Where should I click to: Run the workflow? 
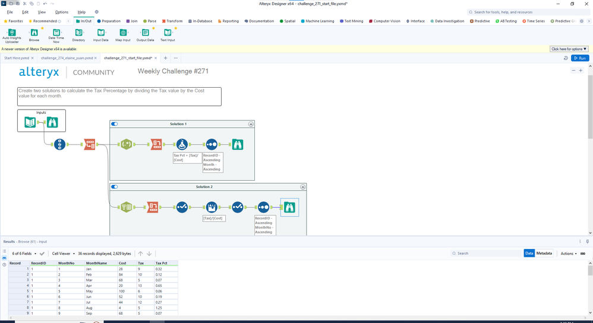pos(580,58)
